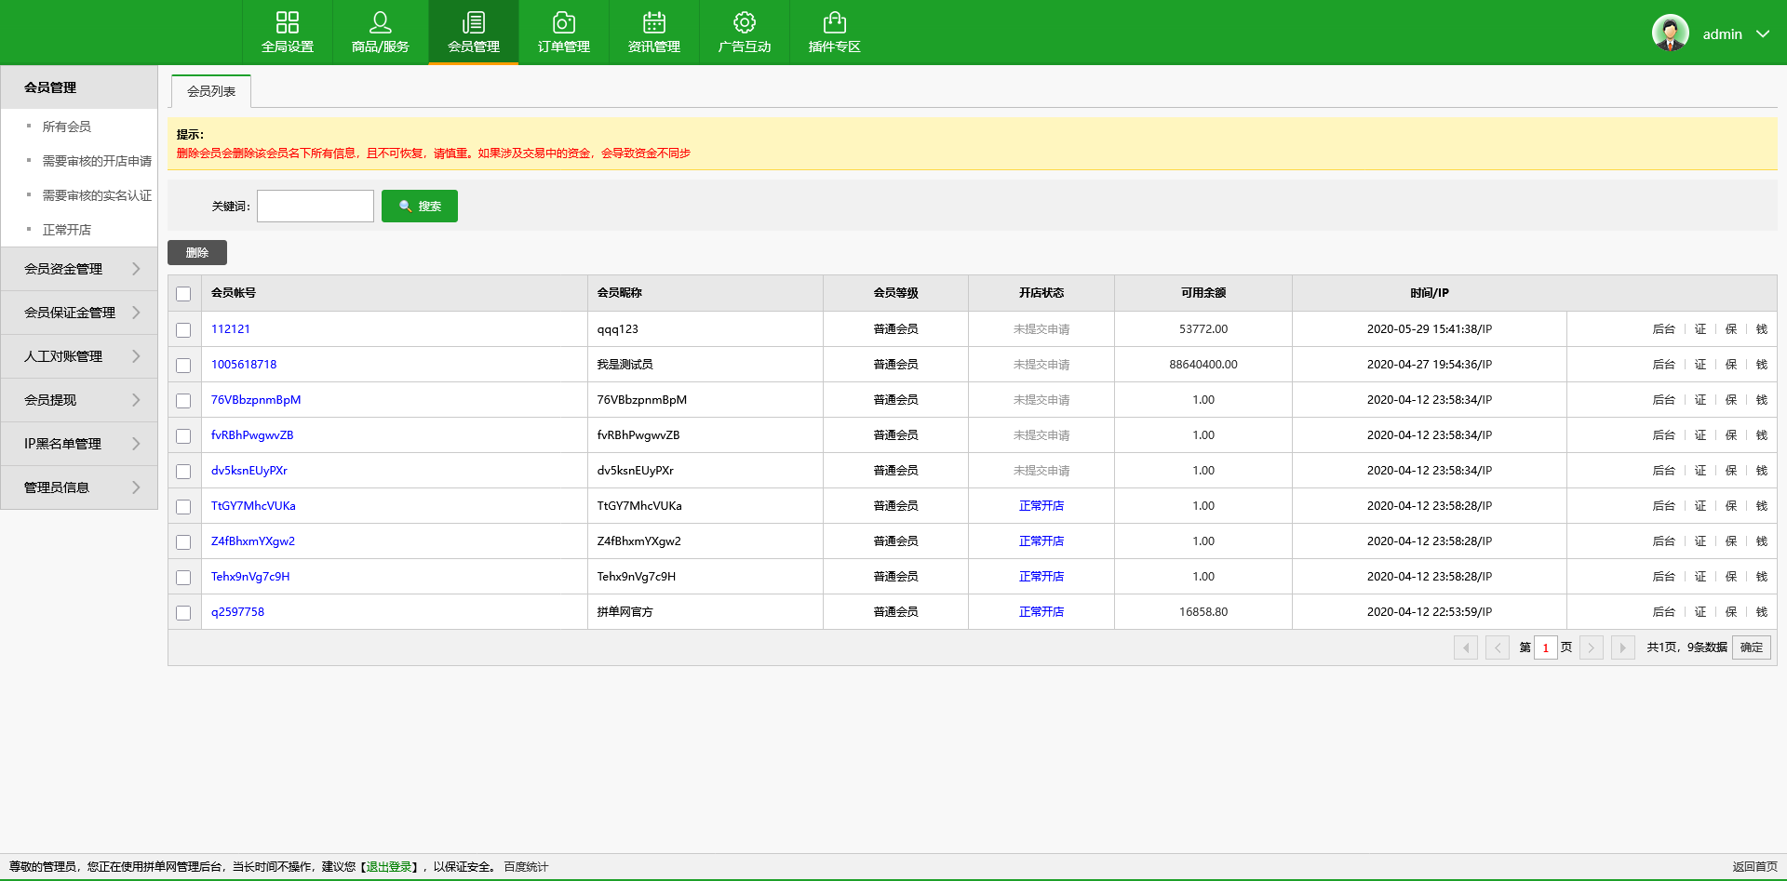Screen dimensions: 1787x881
Task: Click the 百度统计 footer link
Action: [x=527, y=867]
